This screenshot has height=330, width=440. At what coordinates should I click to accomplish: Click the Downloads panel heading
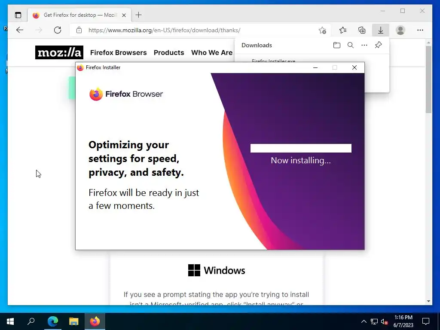click(257, 45)
